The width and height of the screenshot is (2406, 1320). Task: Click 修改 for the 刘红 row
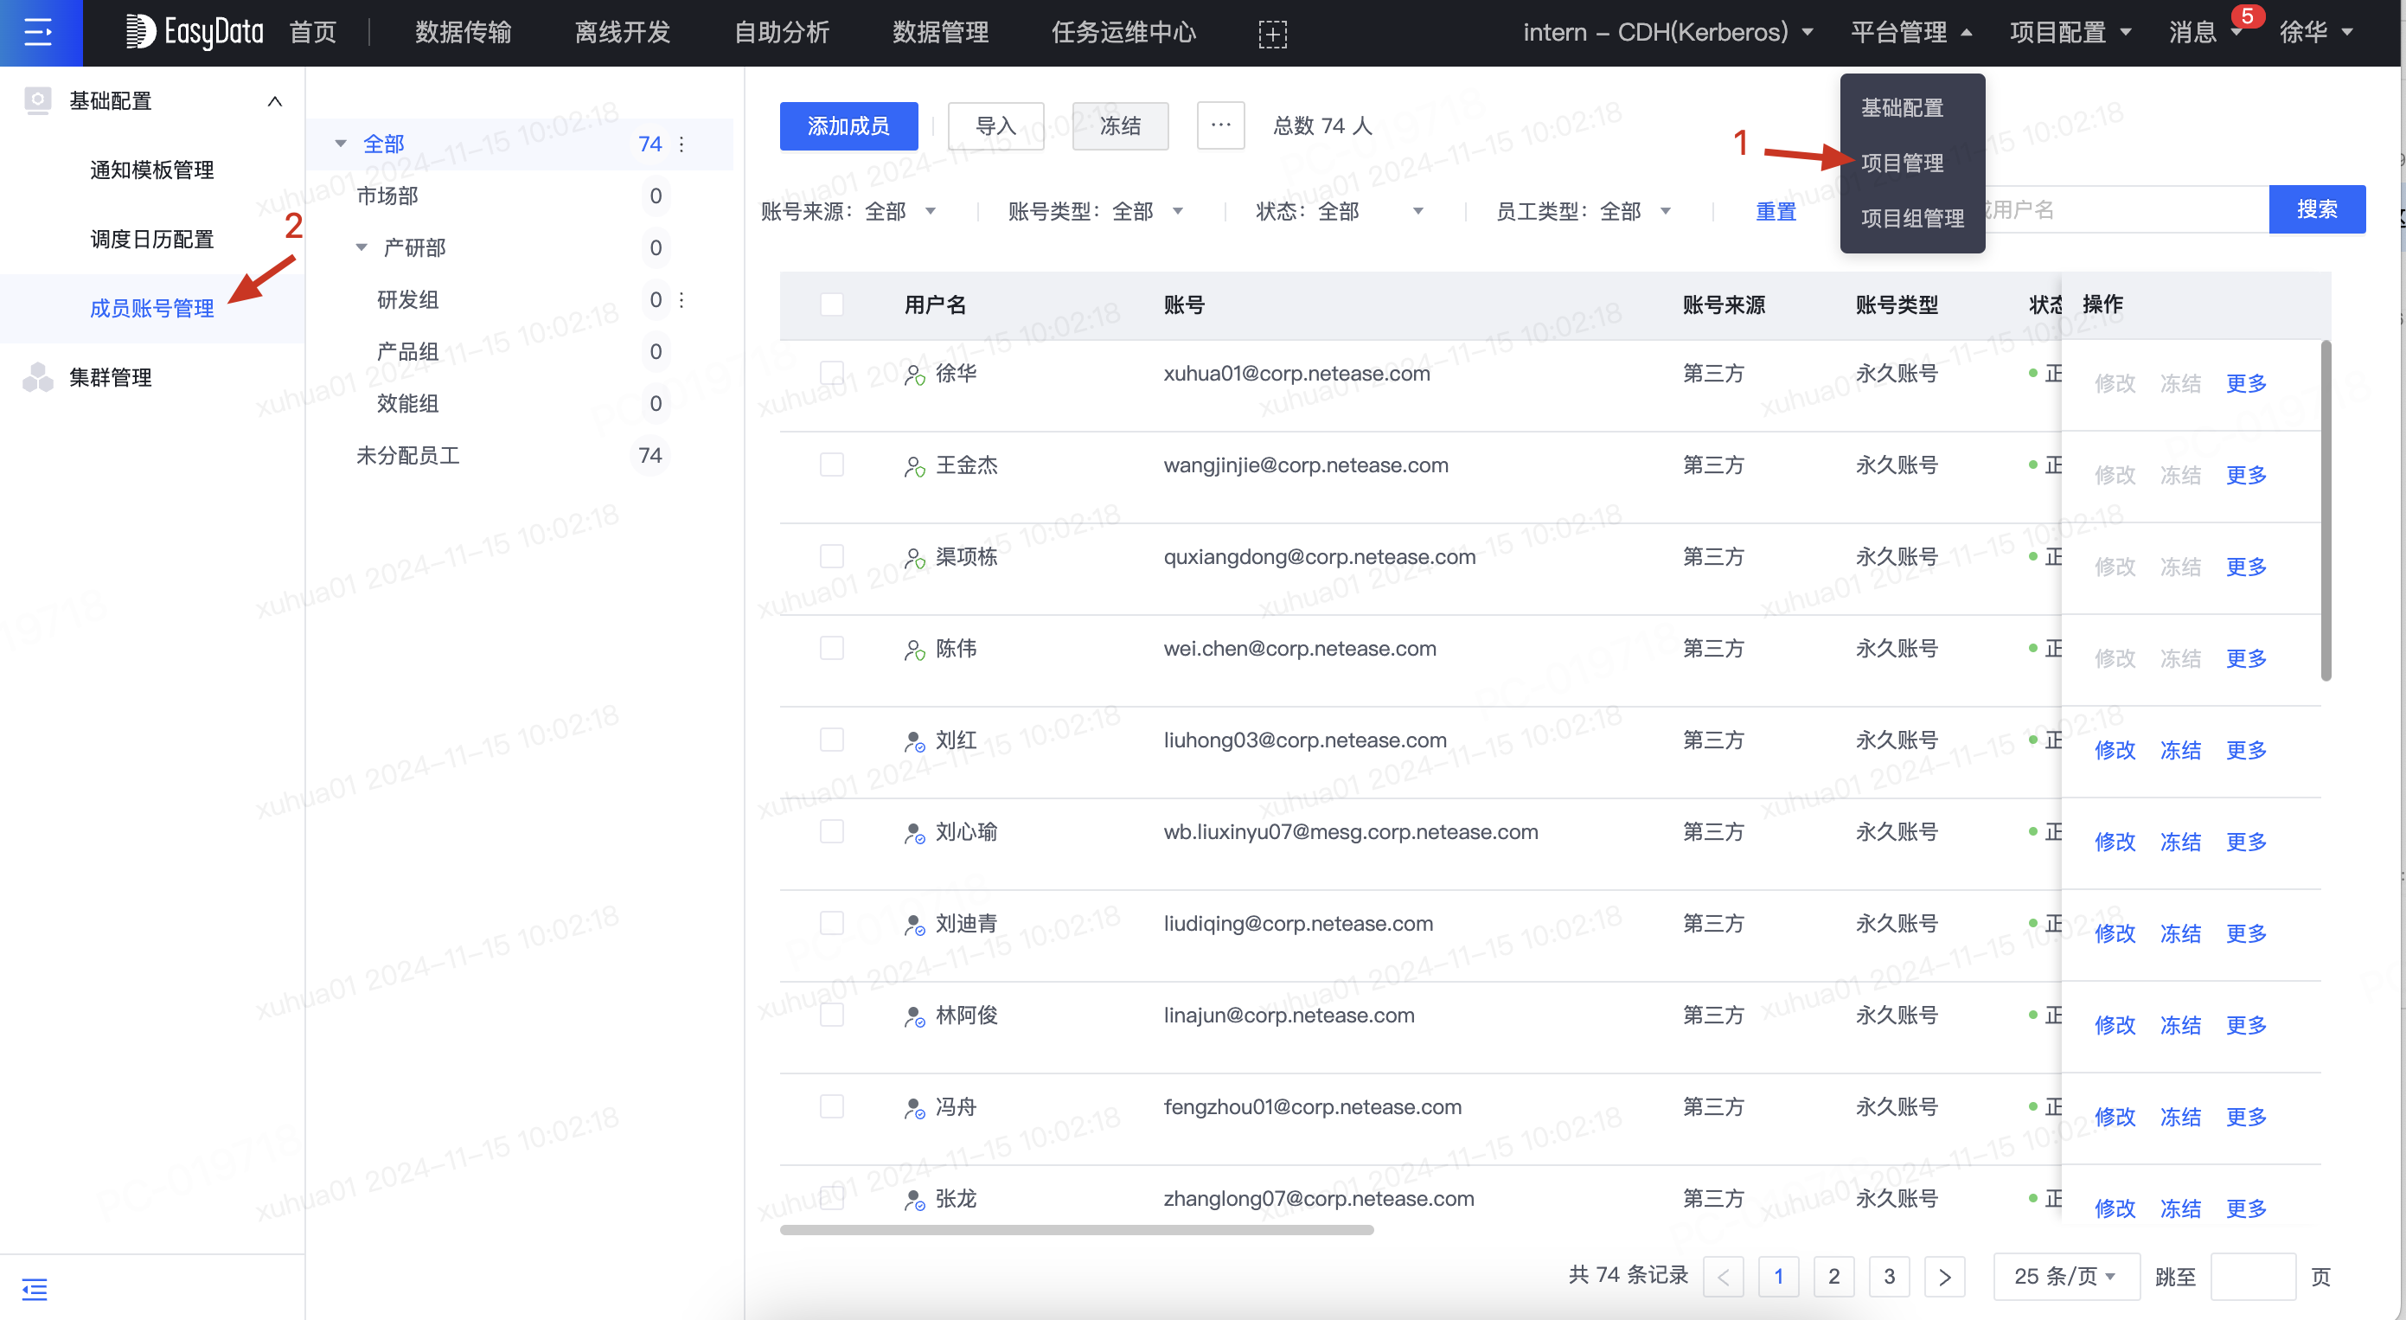[x=2115, y=750]
